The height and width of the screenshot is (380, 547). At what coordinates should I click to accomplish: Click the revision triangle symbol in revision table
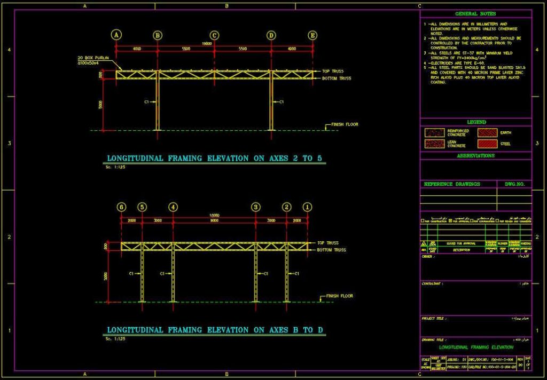[423, 243]
